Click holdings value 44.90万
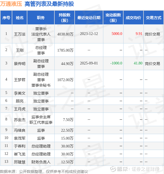 pyautogui.click(x=67, y=64)
